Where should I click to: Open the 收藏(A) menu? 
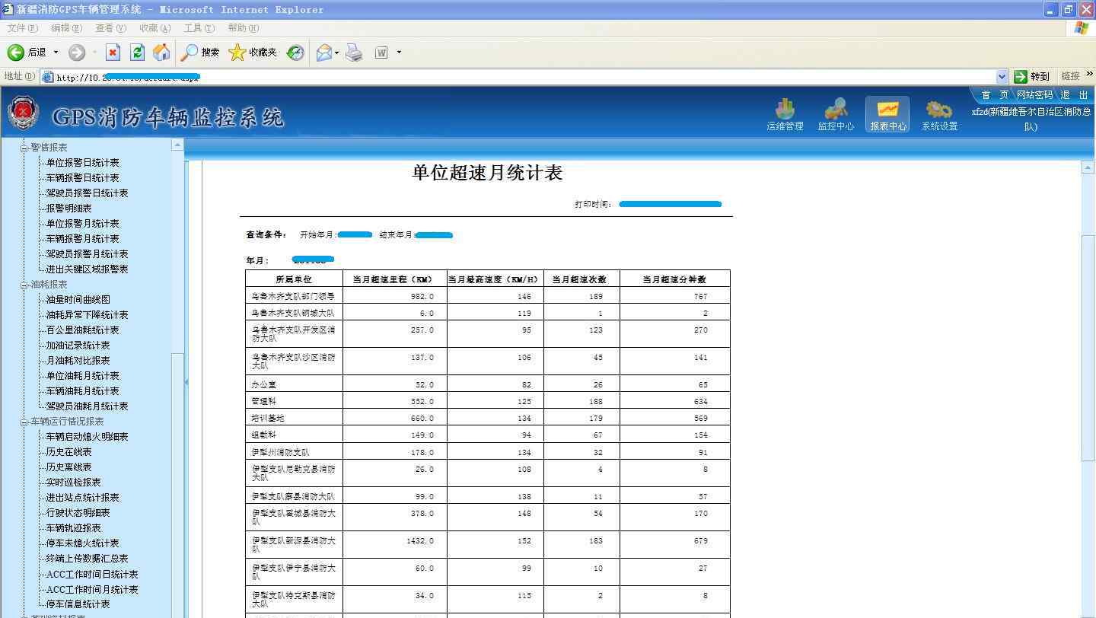pos(155,28)
